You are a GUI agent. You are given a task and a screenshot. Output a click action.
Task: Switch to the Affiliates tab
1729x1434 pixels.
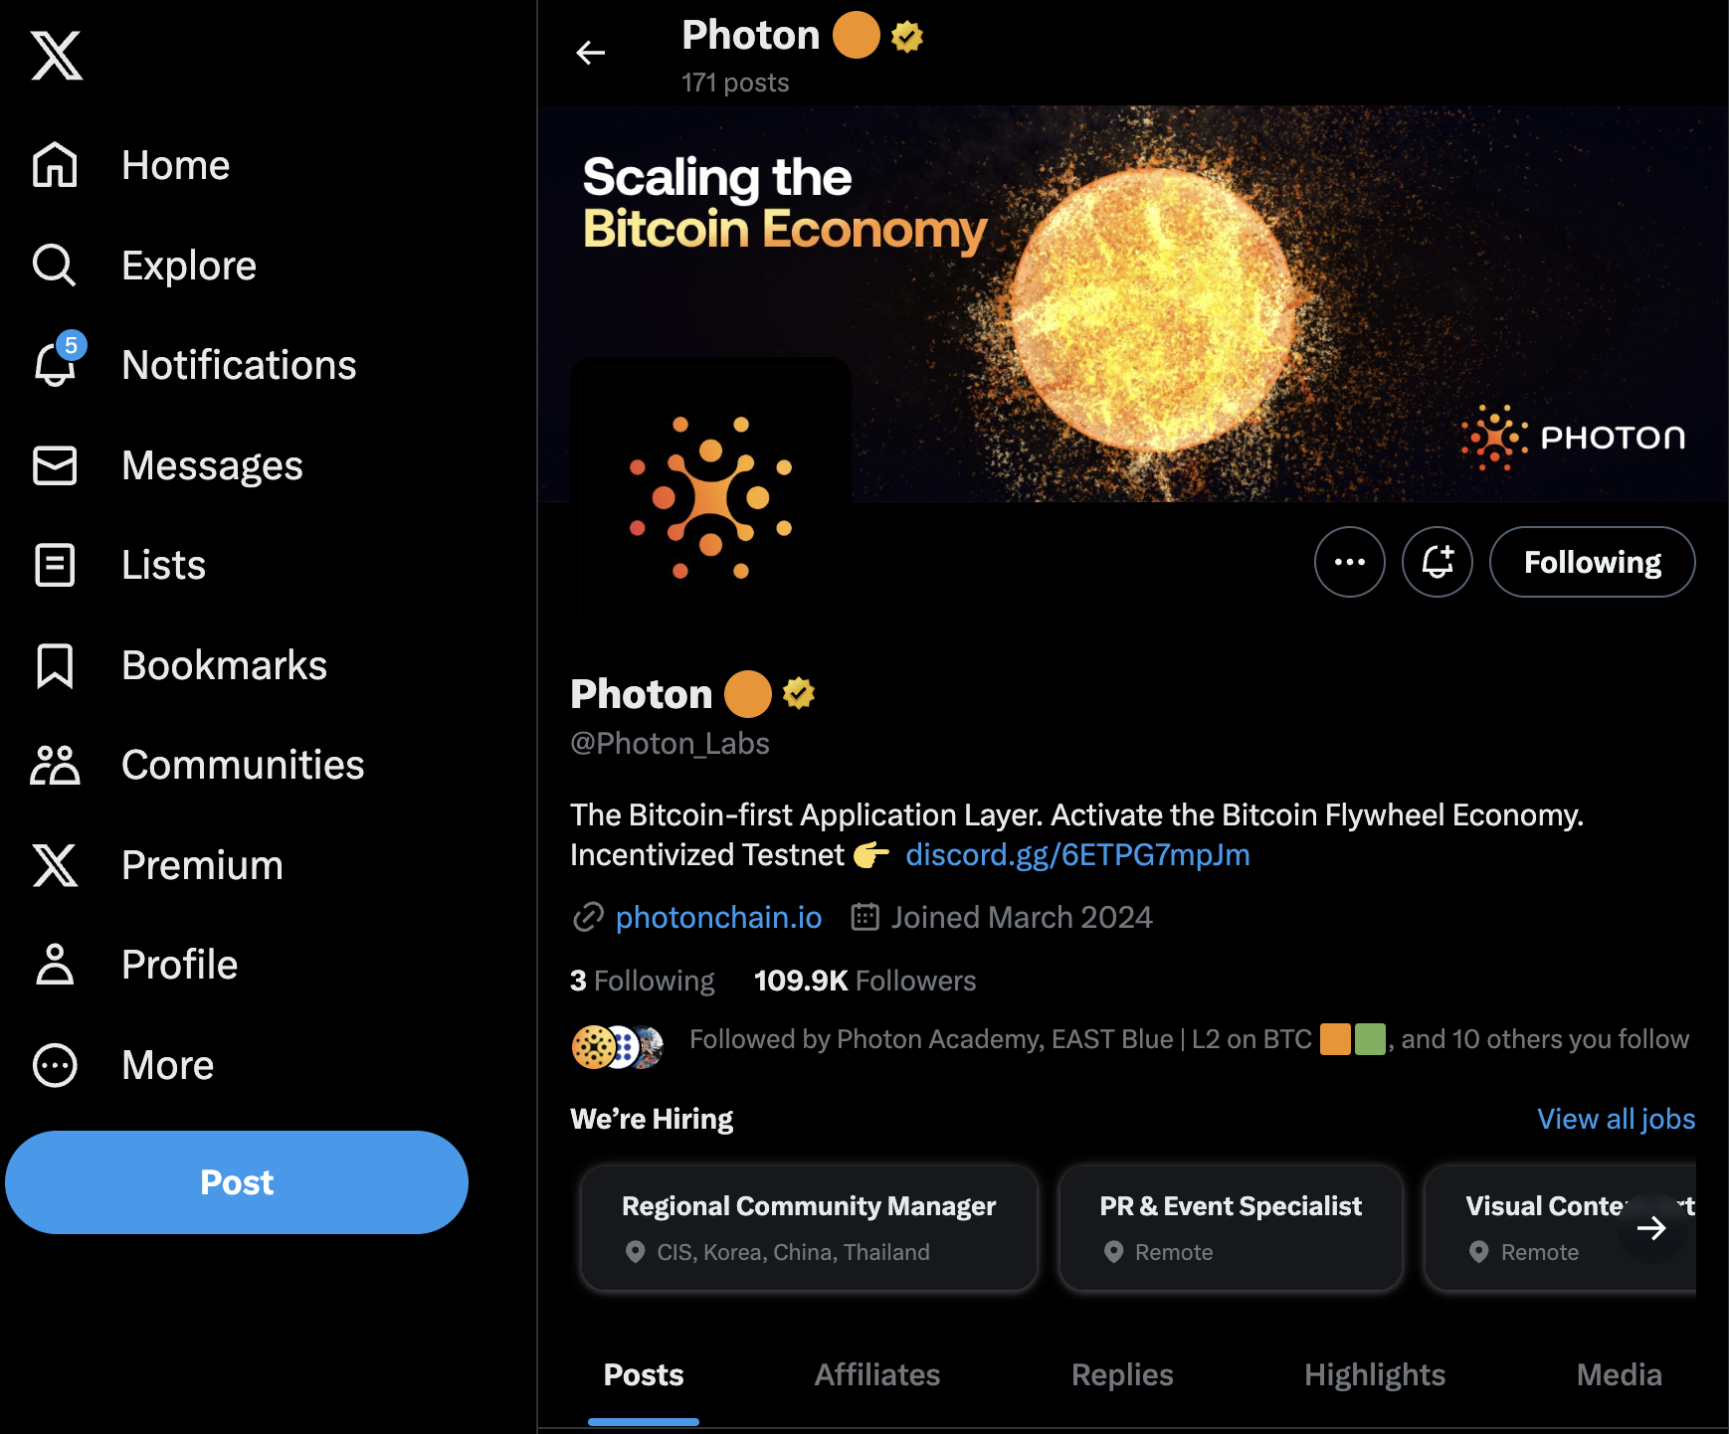click(x=876, y=1374)
